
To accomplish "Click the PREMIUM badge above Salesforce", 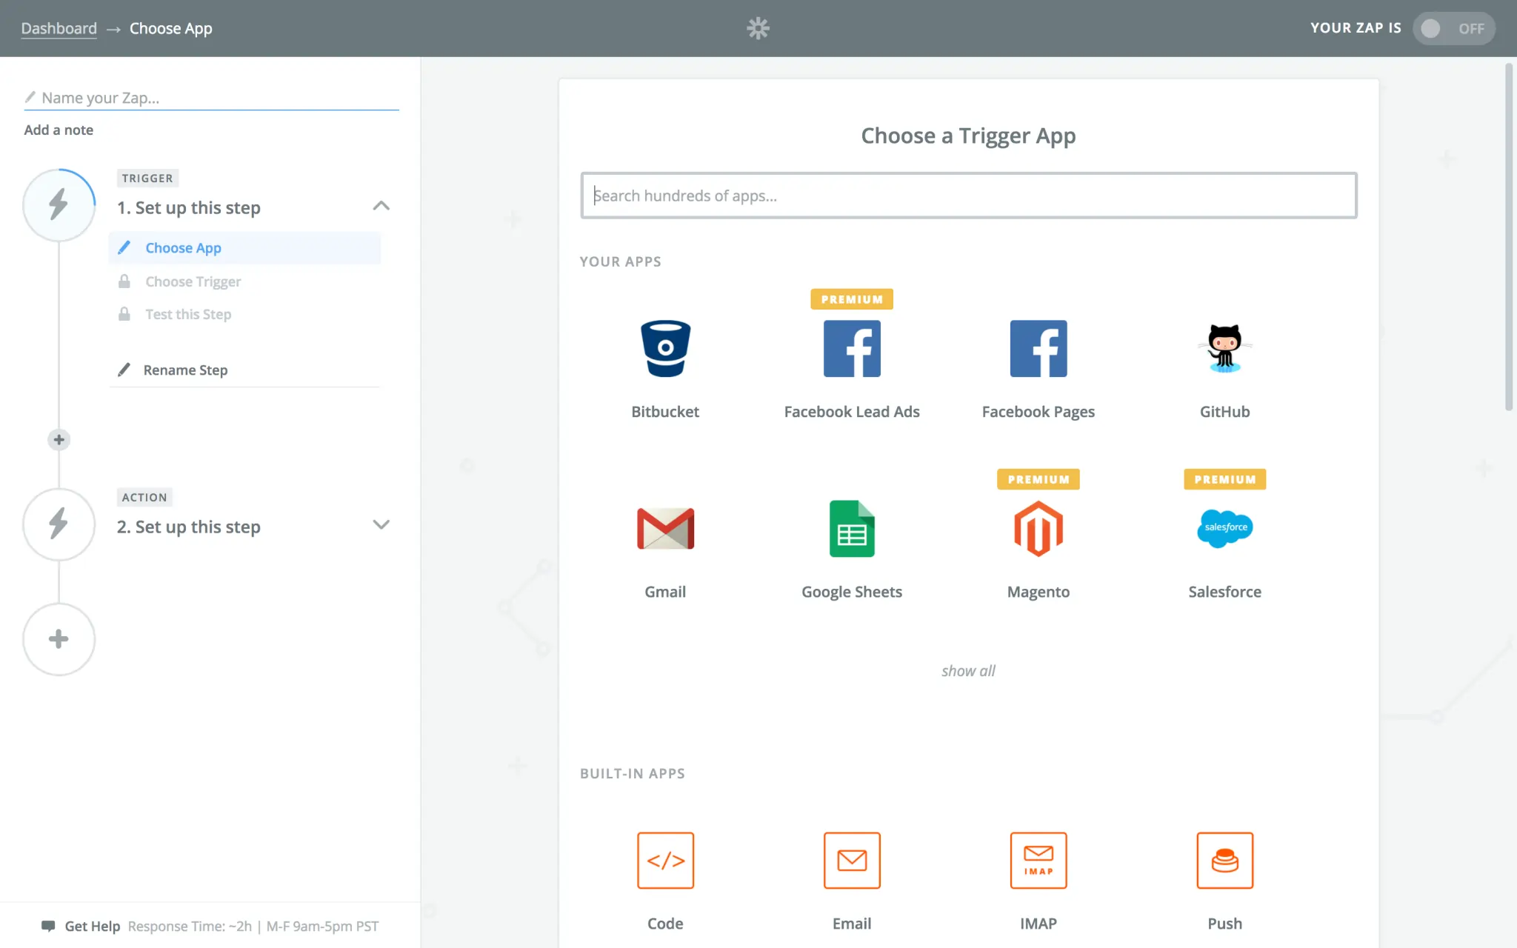I will (1224, 479).
